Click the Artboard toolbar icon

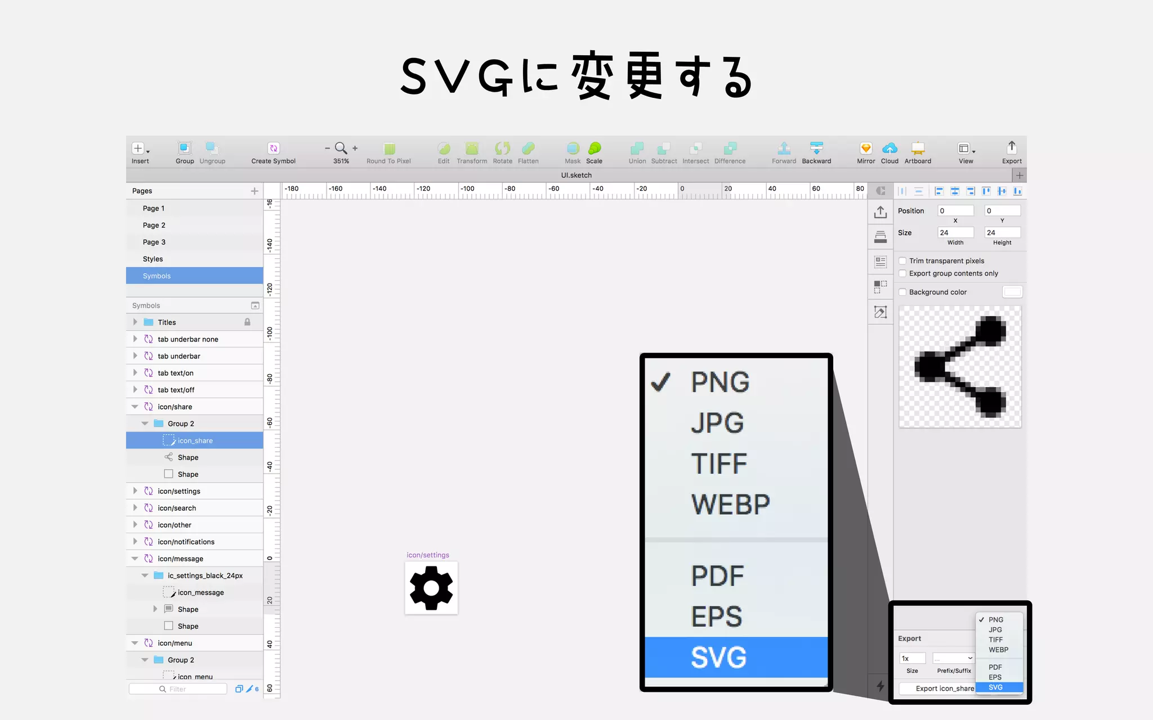[918, 148]
